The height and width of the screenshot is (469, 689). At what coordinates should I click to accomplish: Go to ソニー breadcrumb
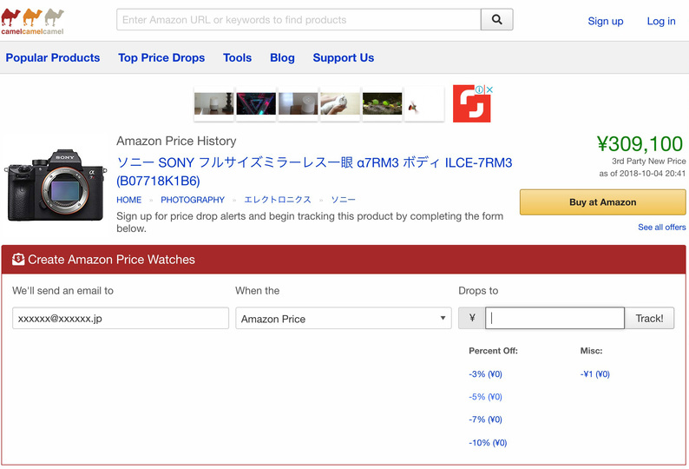[343, 200]
